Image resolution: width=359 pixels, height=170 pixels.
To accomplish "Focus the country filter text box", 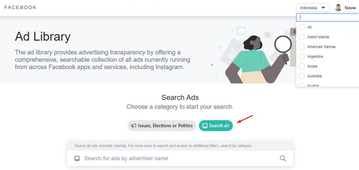I will tap(327, 18).
